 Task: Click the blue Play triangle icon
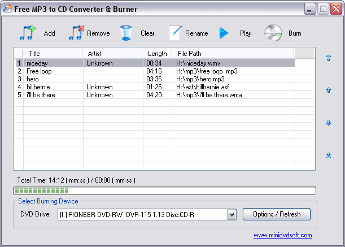[224, 33]
